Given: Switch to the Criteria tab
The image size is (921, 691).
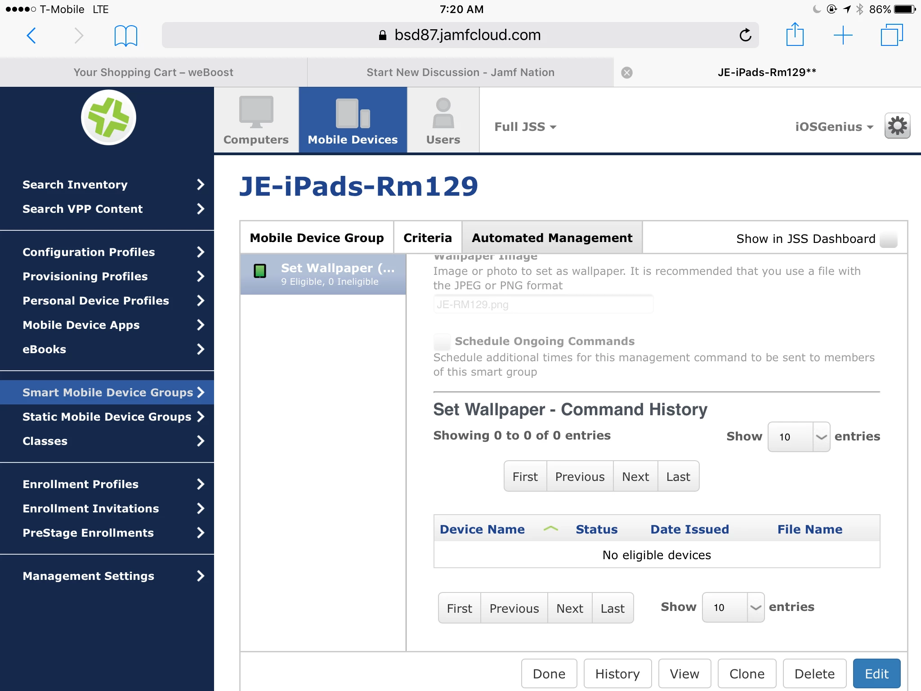Looking at the screenshot, I should pyautogui.click(x=427, y=238).
